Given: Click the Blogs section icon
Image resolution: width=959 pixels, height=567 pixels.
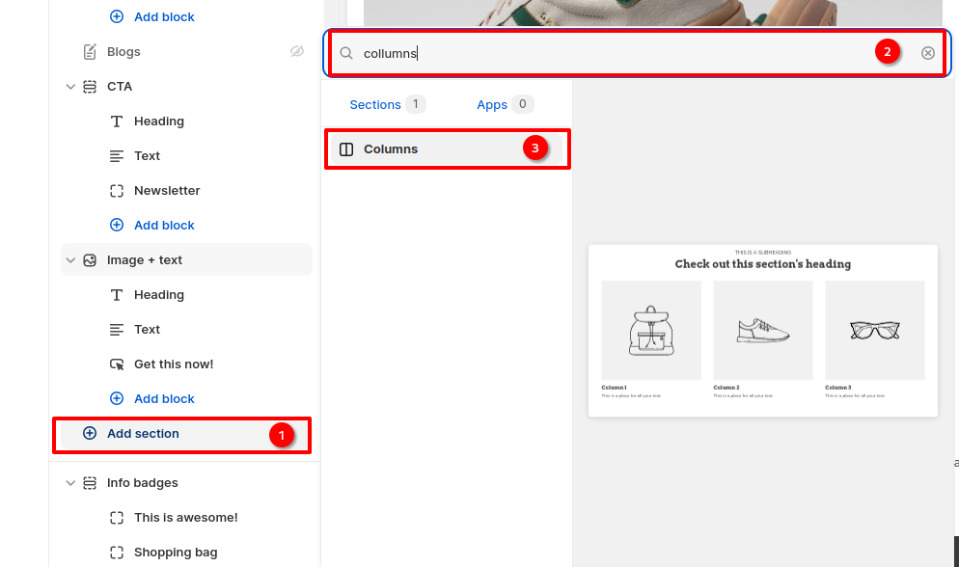Looking at the screenshot, I should point(90,52).
